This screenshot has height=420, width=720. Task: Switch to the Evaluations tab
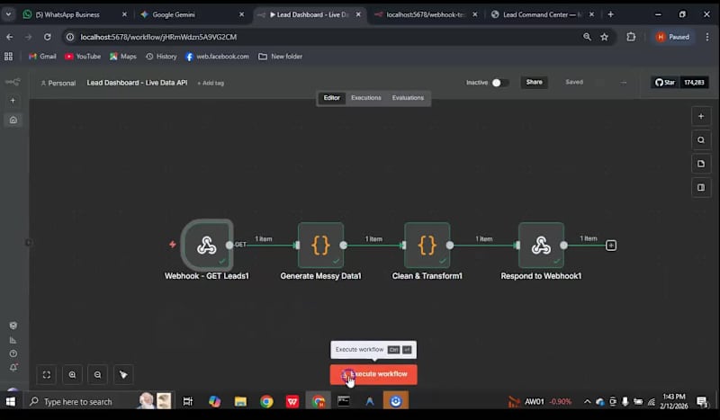point(408,98)
